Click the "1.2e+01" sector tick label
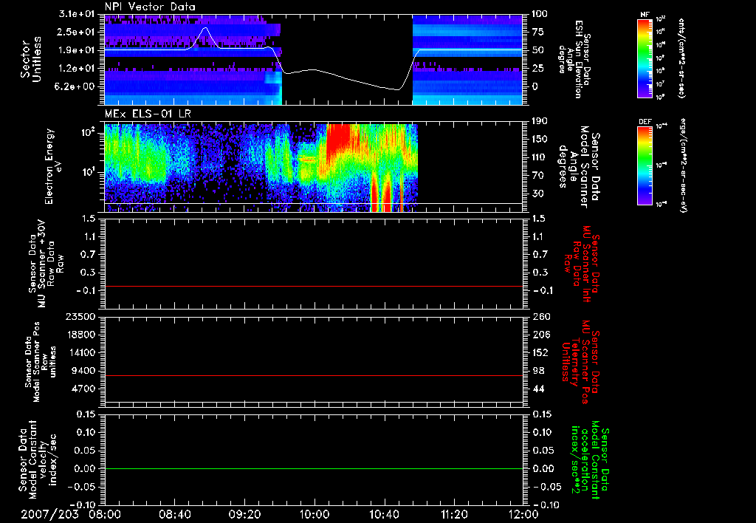 77,69
